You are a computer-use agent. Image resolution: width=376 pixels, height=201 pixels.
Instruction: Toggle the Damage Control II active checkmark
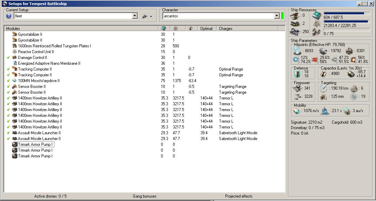click(x=9, y=58)
